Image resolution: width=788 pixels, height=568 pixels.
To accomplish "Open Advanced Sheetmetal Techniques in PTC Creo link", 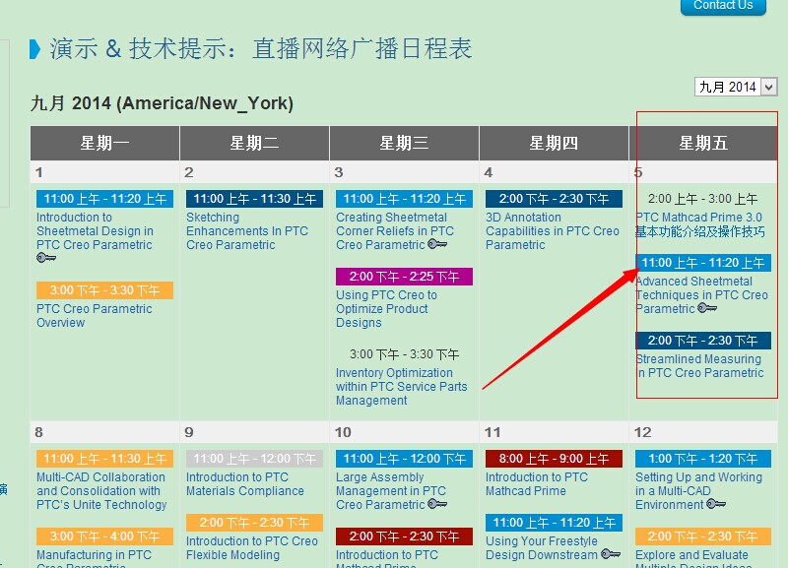I will pyautogui.click(x=701, y=294).
